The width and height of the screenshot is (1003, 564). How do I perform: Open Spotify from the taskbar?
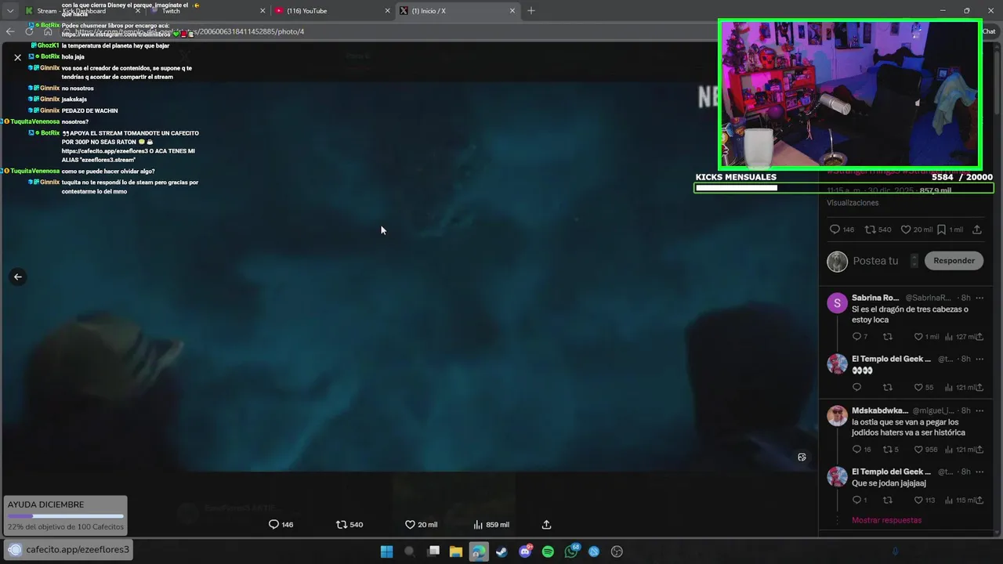[548, 551]
